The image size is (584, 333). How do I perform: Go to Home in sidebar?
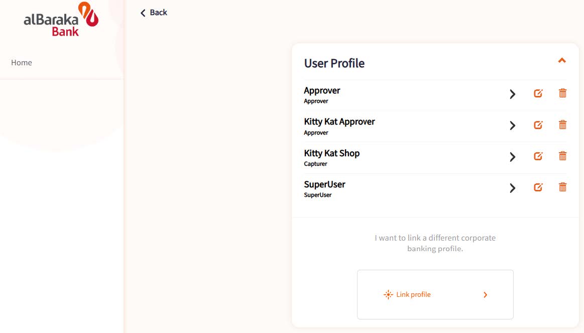22,63
